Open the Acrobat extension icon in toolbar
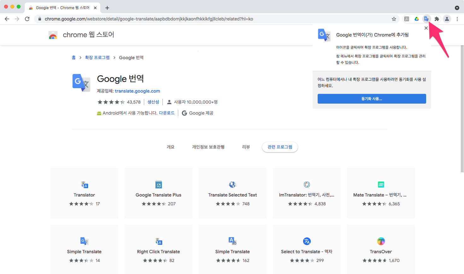 coord(407,19)
